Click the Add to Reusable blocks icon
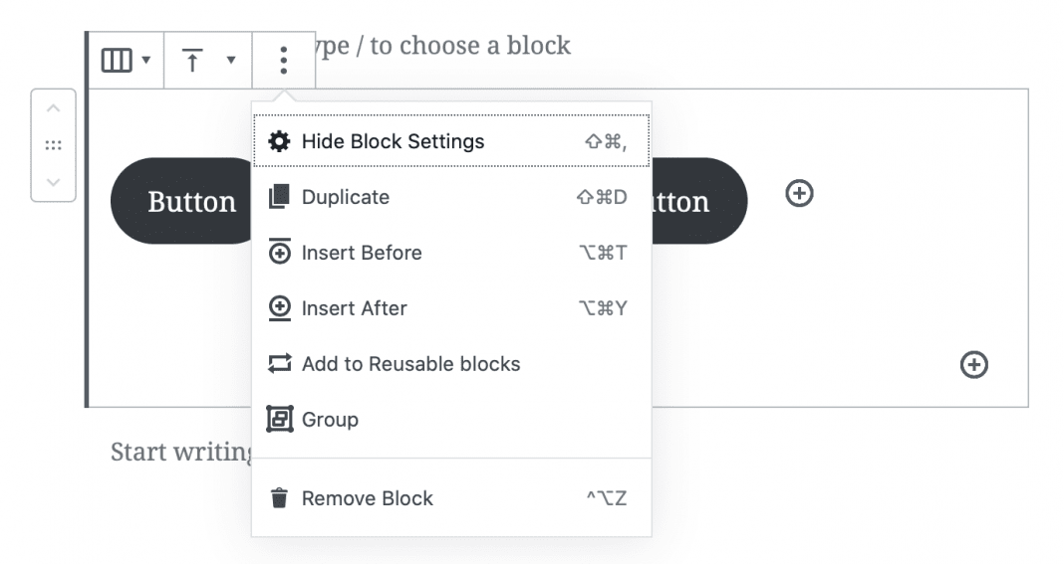 (280, 364)
